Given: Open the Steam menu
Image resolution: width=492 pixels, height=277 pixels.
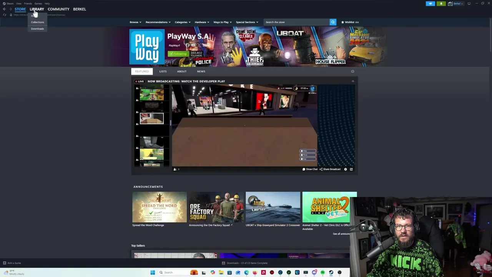Looking at the screenshot, I should pyautogui.click(x=8, y=3).
